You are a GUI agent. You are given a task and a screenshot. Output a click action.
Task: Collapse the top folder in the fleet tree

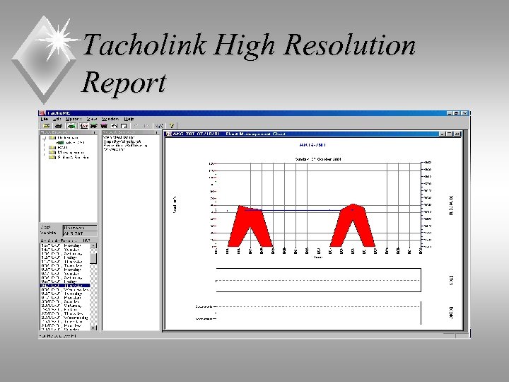pyautogui.click(x=44, y=138)
